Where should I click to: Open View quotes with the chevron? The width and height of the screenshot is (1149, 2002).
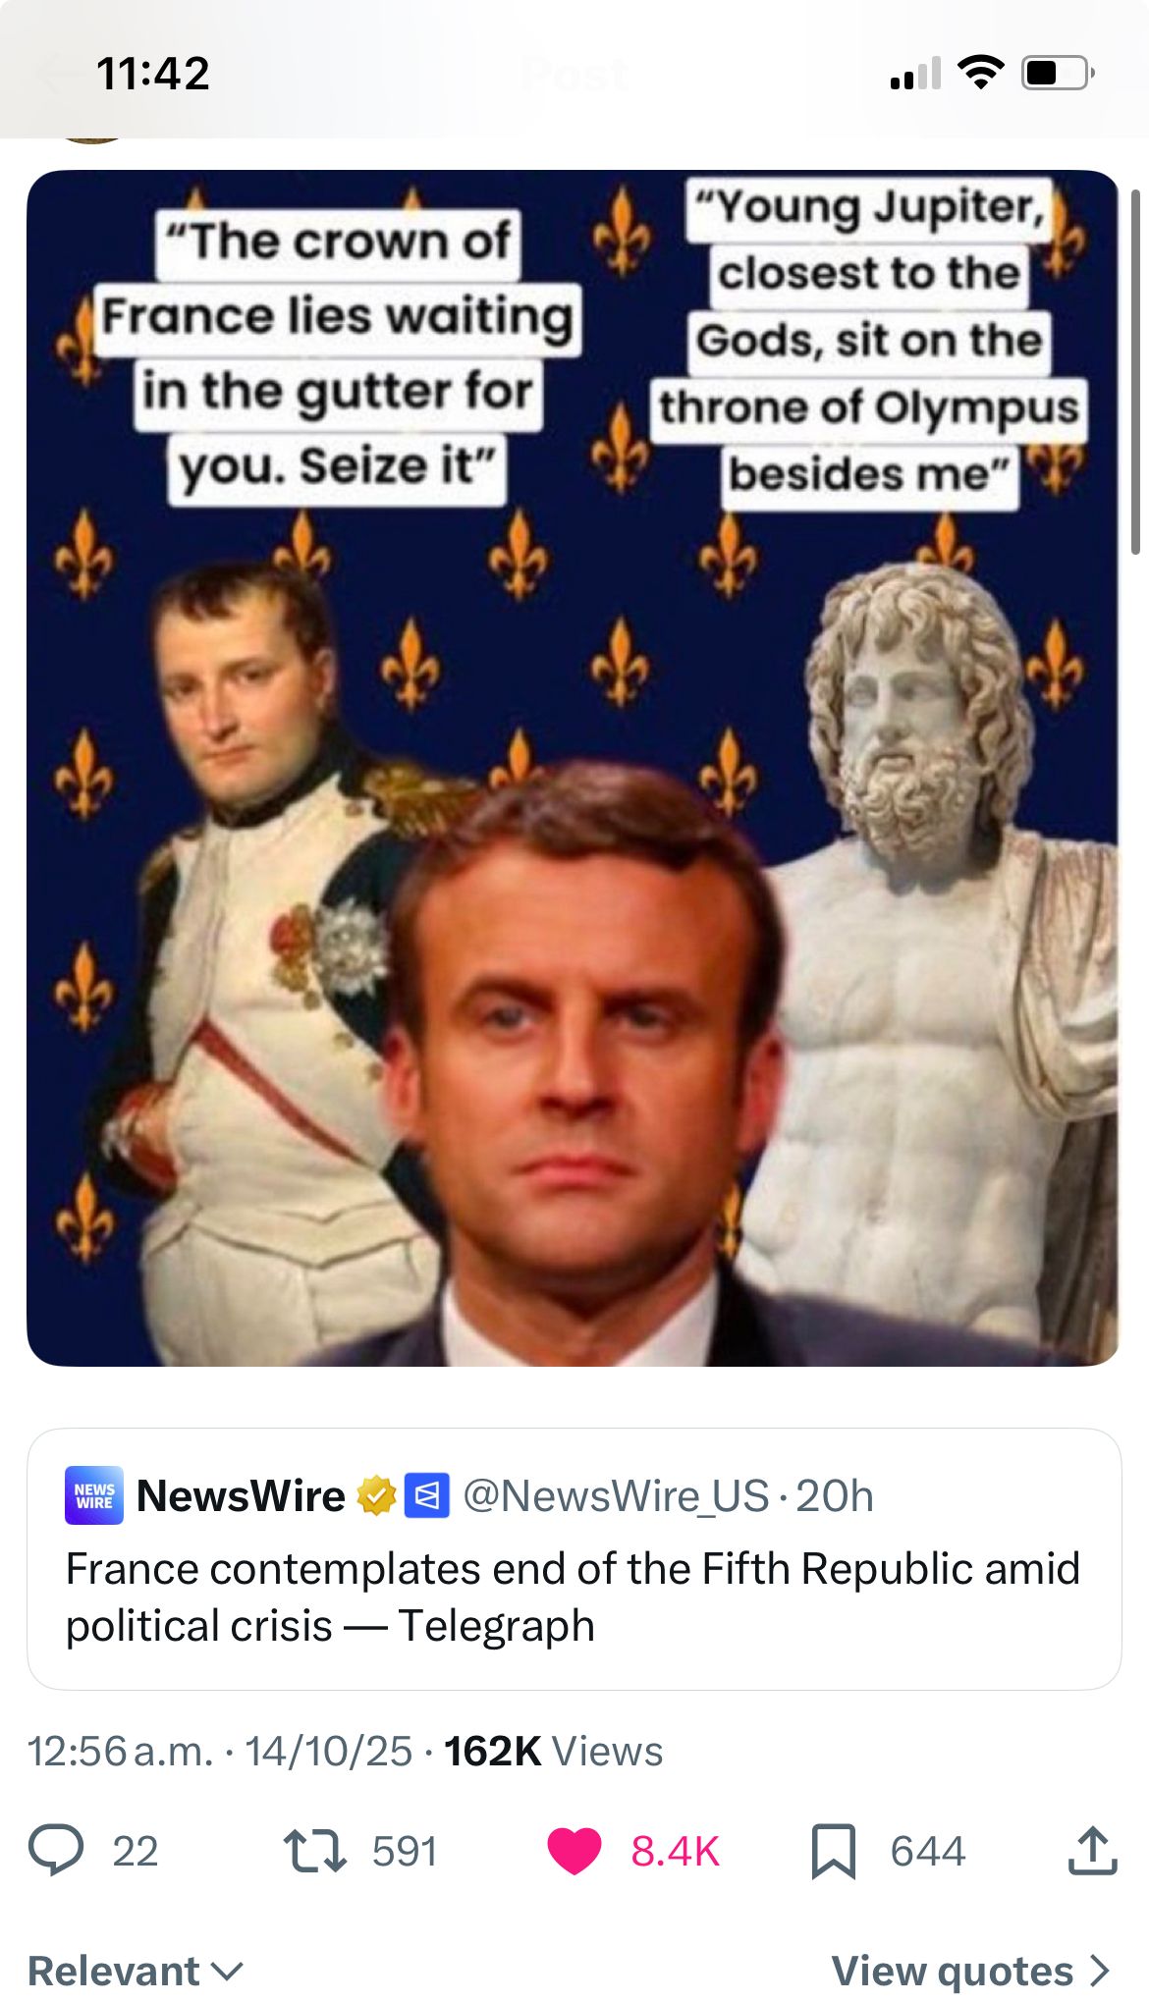970,1971
